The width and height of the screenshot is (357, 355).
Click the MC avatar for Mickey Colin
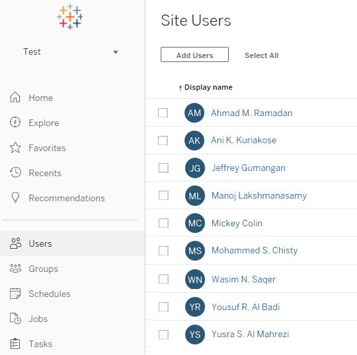point(195,223)
